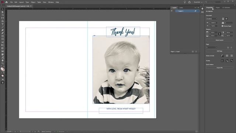Select the Pencil tool

click(3, 33)
